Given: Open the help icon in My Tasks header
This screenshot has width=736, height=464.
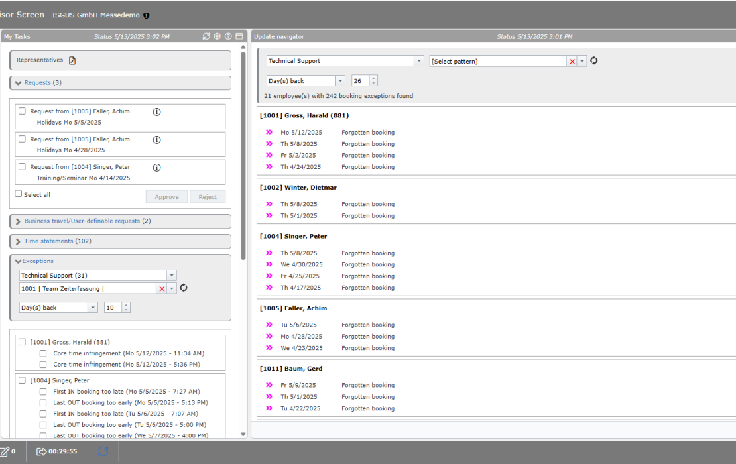Looking at the screenshot, I should pyautogui.click(x=228, y=36).
